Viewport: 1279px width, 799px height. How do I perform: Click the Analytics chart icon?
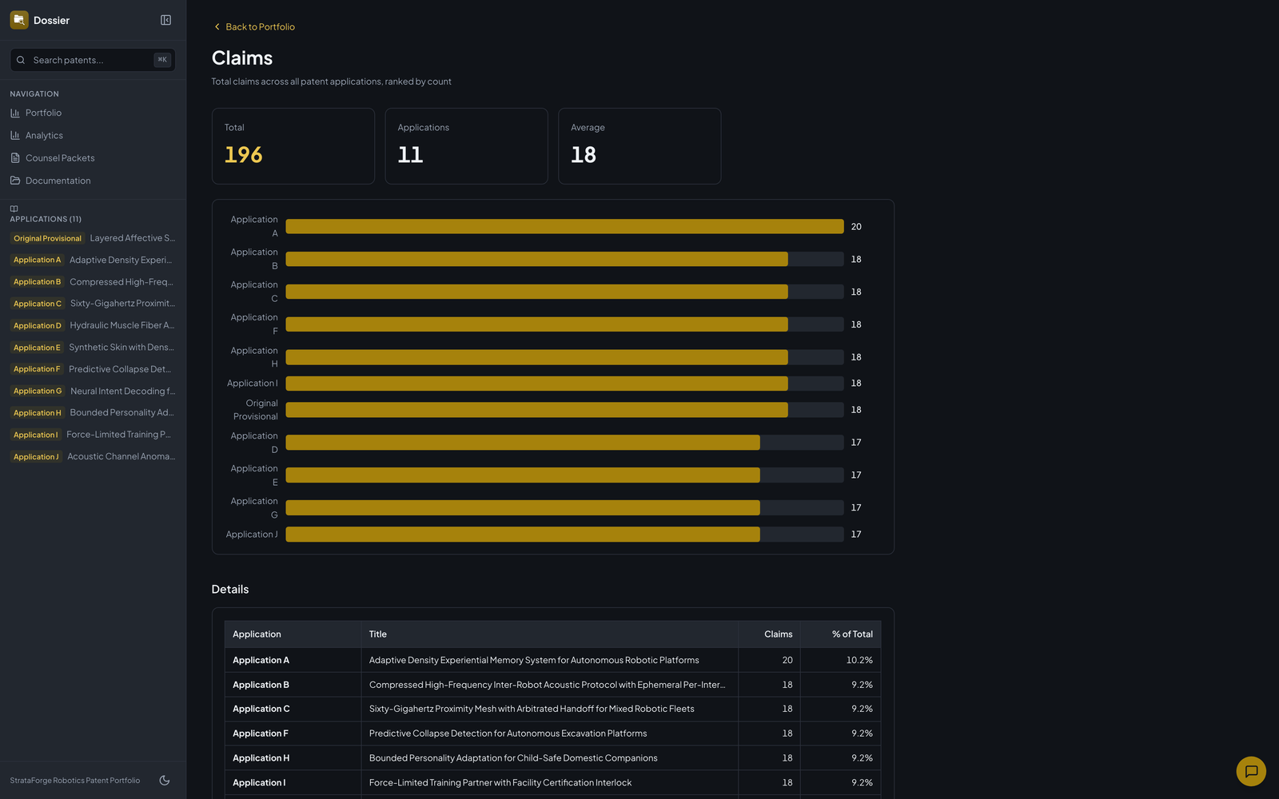15,135
